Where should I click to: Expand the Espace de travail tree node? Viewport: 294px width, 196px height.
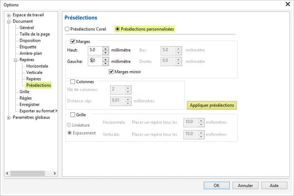[x=9, y=15]
